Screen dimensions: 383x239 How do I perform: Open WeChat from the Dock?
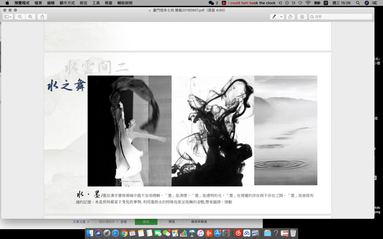pyautogui.click(x=166, y=233)
